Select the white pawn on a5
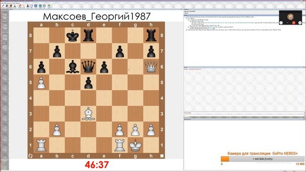306x172 pixels. click(41, 83)
